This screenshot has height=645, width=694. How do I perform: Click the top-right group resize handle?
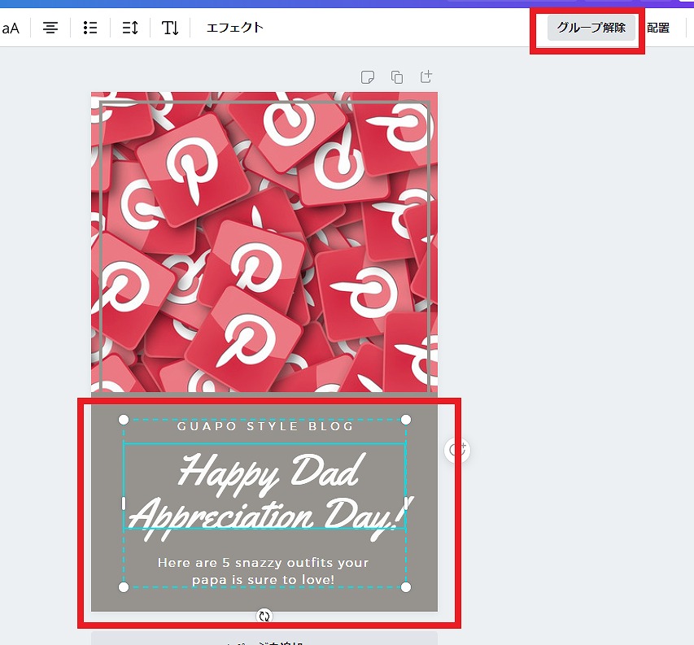[405, 420]
